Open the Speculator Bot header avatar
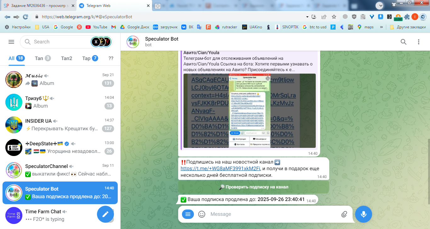Screen dimensions: 430x229 133,42
